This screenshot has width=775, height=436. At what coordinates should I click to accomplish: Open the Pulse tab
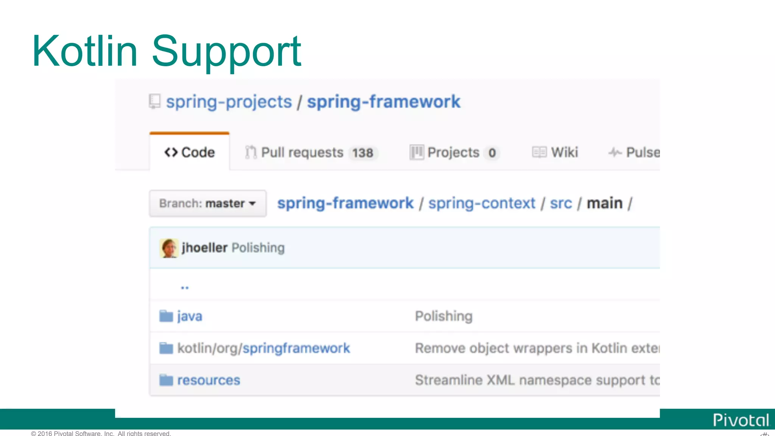click(x=634, y=153)
